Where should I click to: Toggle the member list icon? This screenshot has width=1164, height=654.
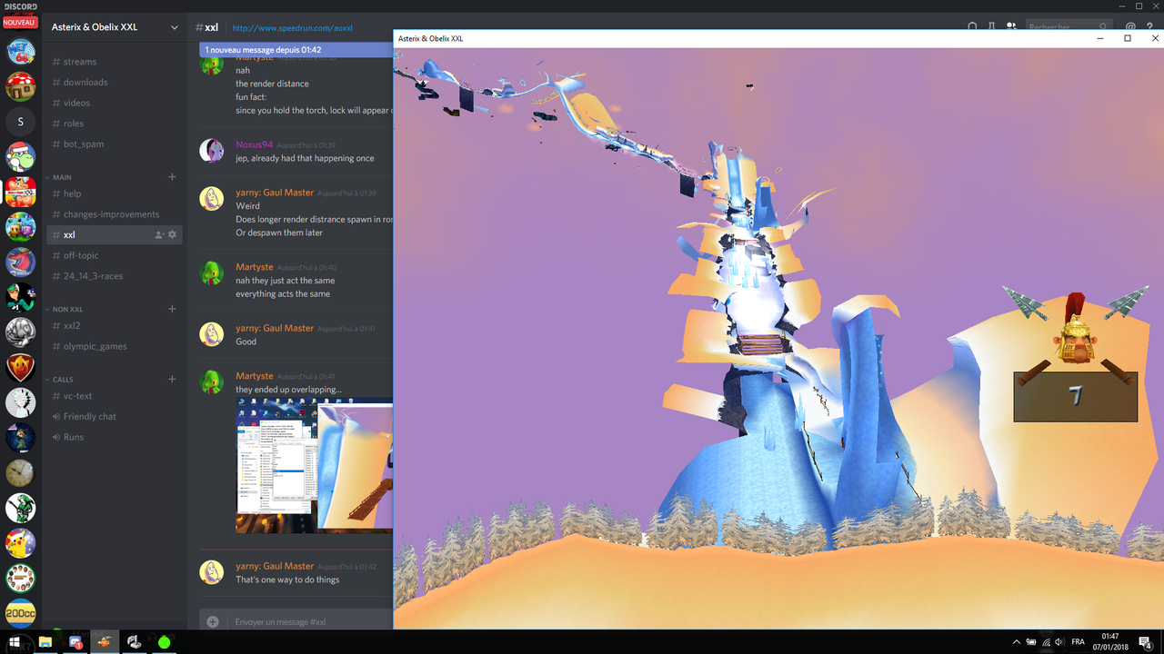tap(1011, 27)
